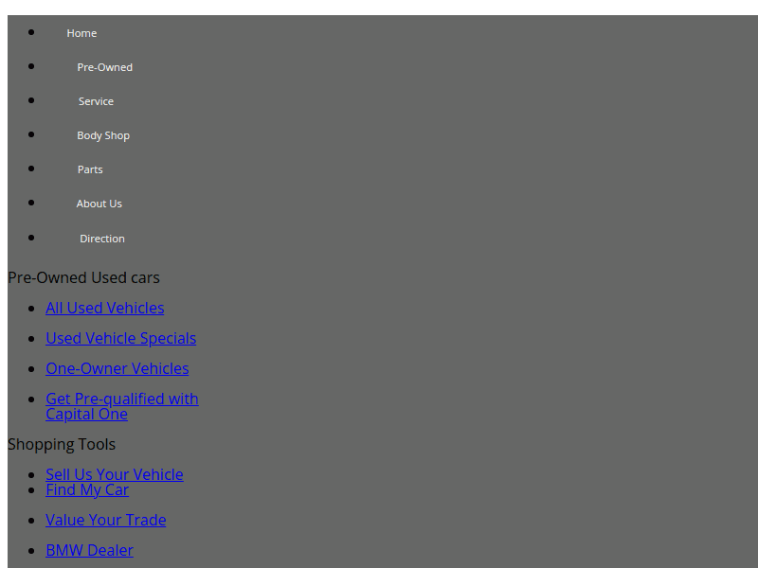Go to the Service menu item
Viewport: 758px width, 568px height.
96,101
